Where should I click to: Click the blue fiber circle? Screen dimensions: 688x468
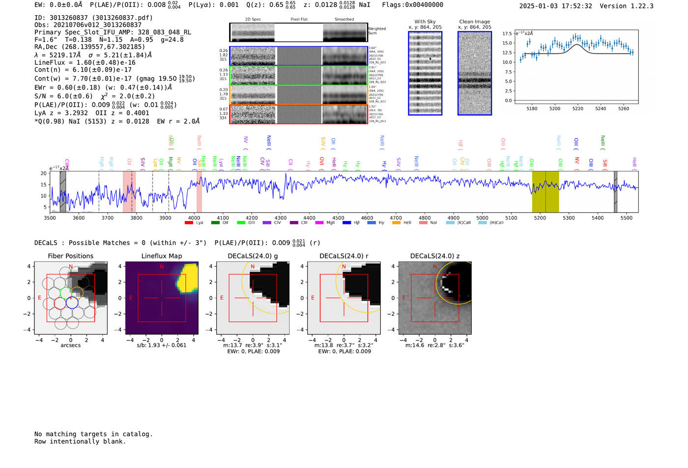point(72,303)
